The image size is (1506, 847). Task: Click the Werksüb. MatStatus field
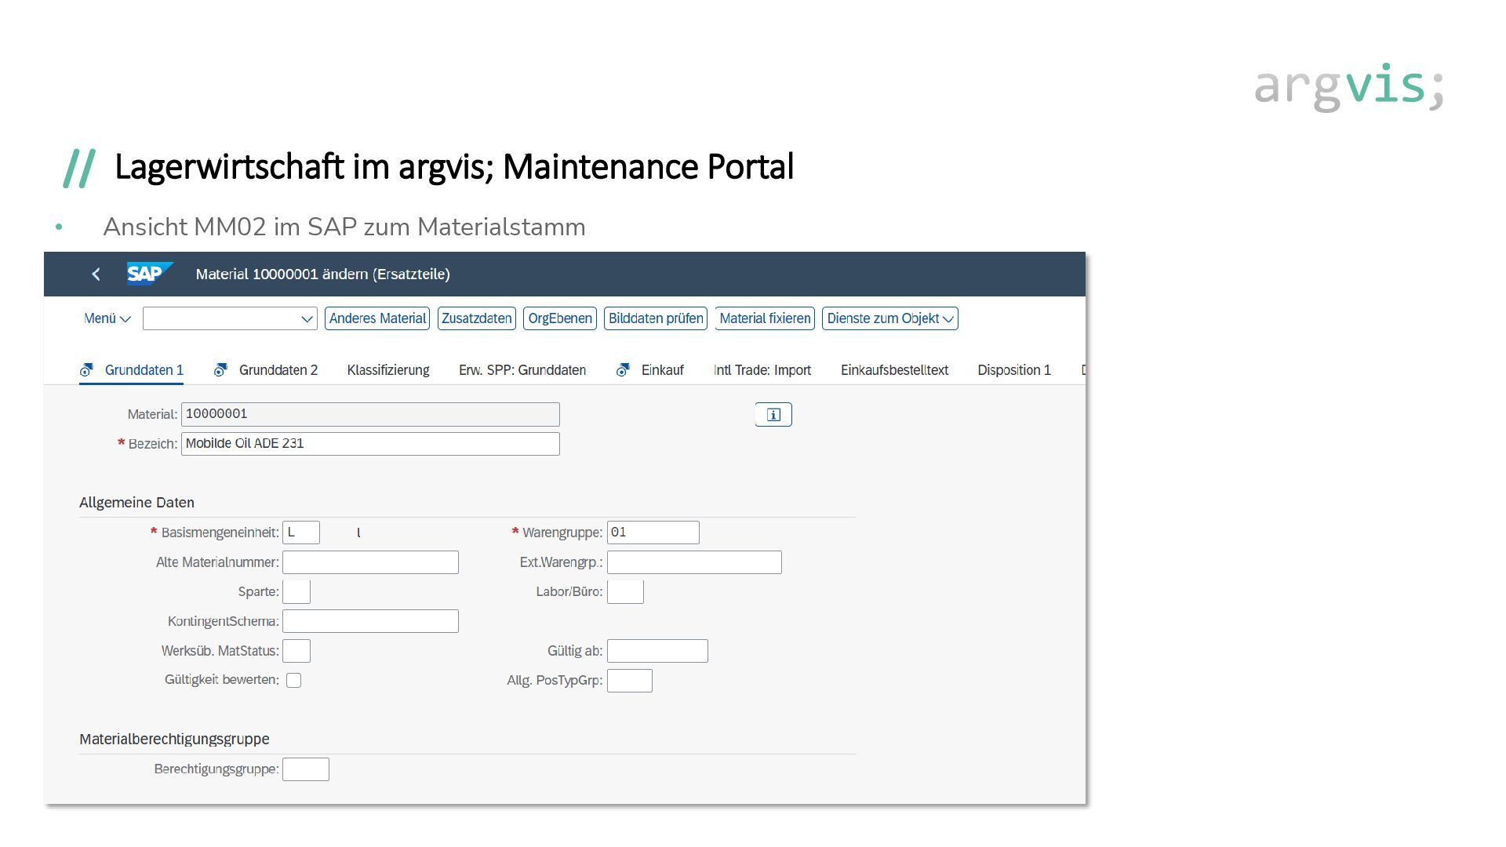(x=296, y=651)
